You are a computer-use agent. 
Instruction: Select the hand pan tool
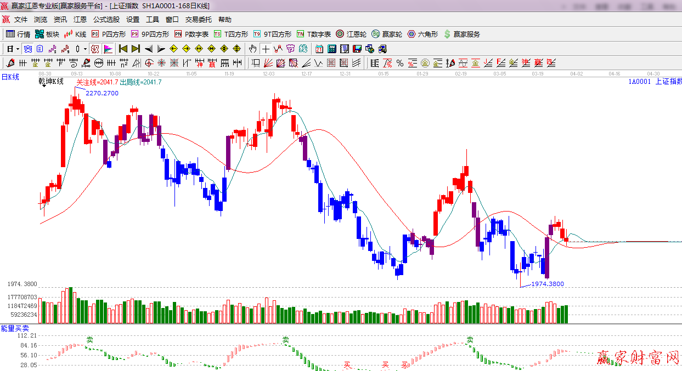[252, 49]
